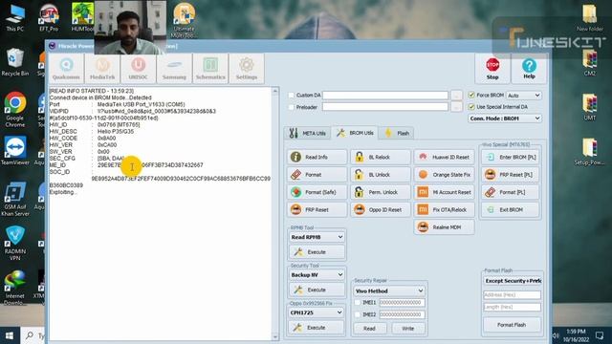Open Conn. Mode BROM dropdown
The height and width of the screenshot is (344, 612).
[505, 118]
